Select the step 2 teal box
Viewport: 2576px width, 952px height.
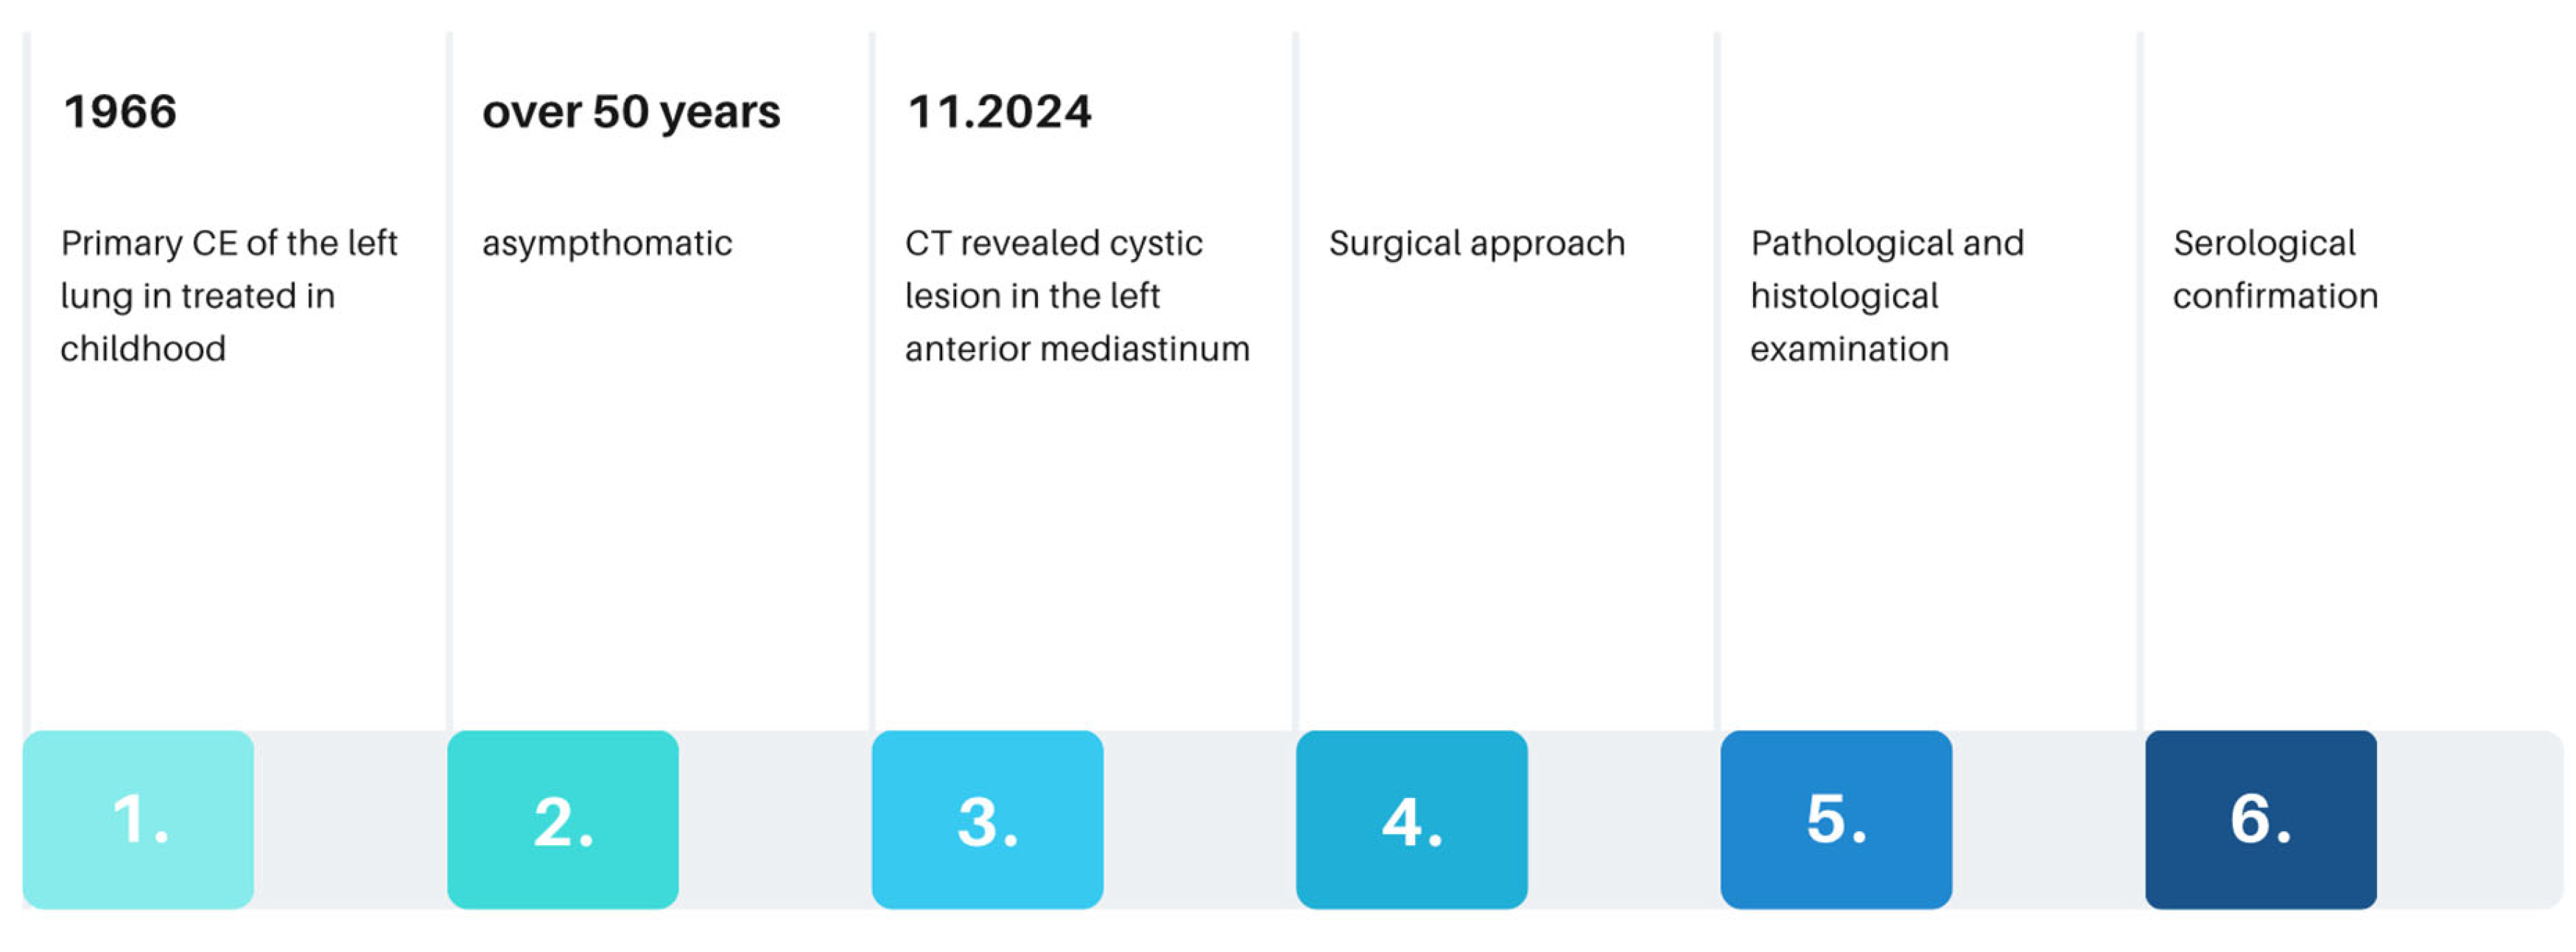563,819
